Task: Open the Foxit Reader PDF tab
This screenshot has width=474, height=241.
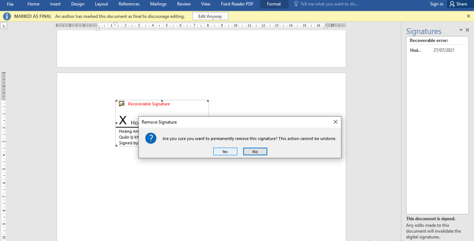Action: pos(237,4)
